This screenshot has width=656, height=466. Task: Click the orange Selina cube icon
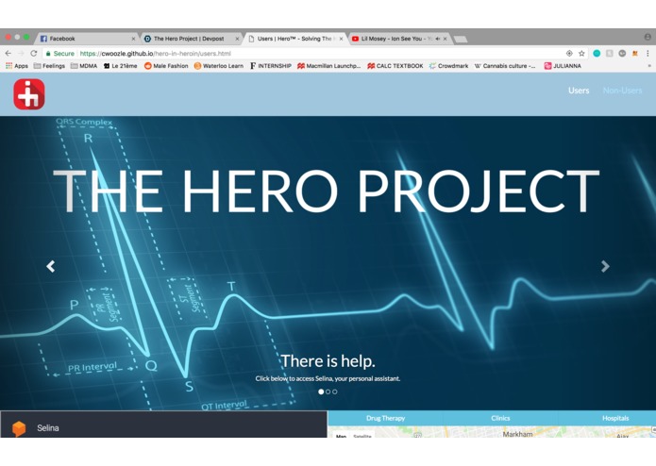click(x=19, y=428)
